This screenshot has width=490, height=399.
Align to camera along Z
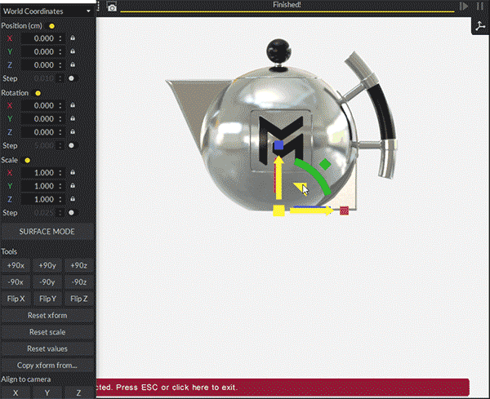coord(78,393)
